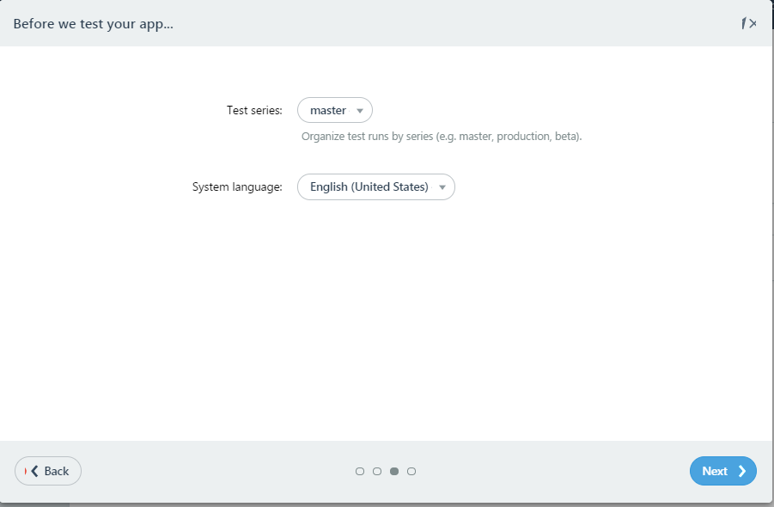Screen dimensions: 774x507
Task: Open the System language dropdown
Action: tap(375, 186)
